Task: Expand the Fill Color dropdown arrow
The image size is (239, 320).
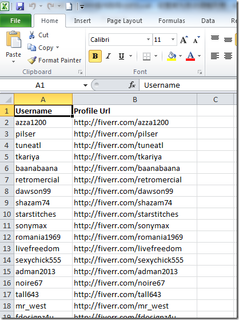Action: (x=181, y=56)
